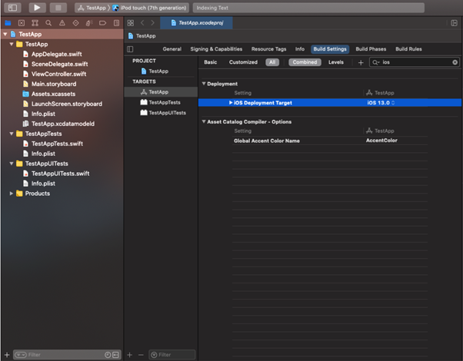Stop the running task with Stop button
Image resolution: width=463 pixels, height=361 pixels.
[58, 8]
